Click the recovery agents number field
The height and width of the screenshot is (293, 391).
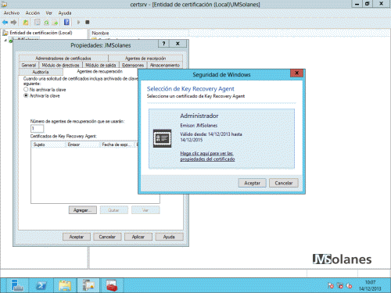pos(37,128)
